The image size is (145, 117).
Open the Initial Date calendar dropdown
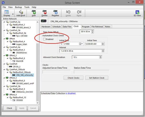tap(81, 44)
